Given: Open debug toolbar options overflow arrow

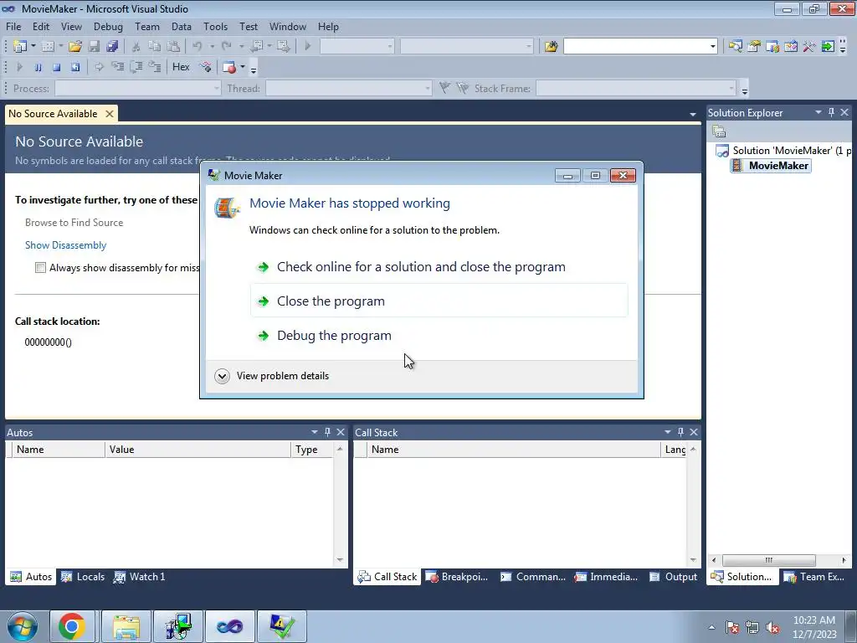Looking at the screenshot, I should click(254, 69).
